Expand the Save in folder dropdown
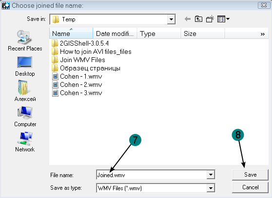The height and width of the screenshot is (198, 272). pos(171,19)
